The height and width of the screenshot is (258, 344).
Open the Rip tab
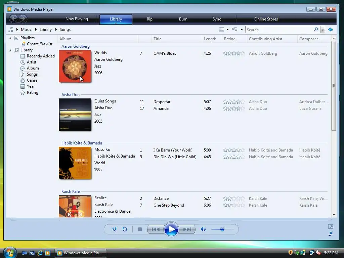click(149, 19)
